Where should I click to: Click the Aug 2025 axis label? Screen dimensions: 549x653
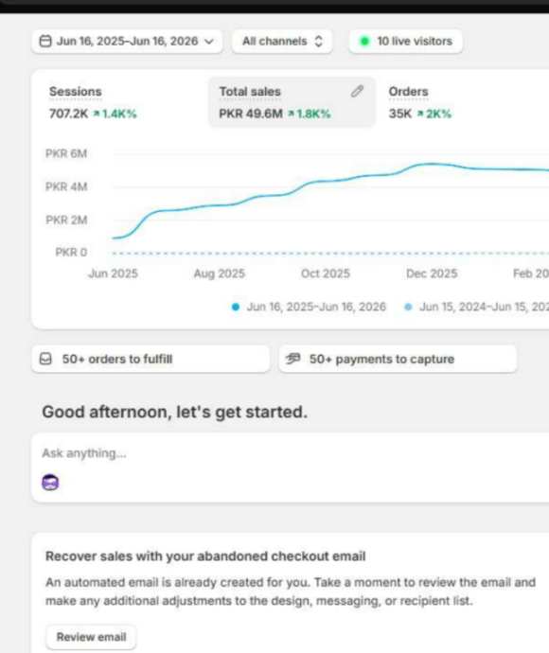(x=219, y=274)
